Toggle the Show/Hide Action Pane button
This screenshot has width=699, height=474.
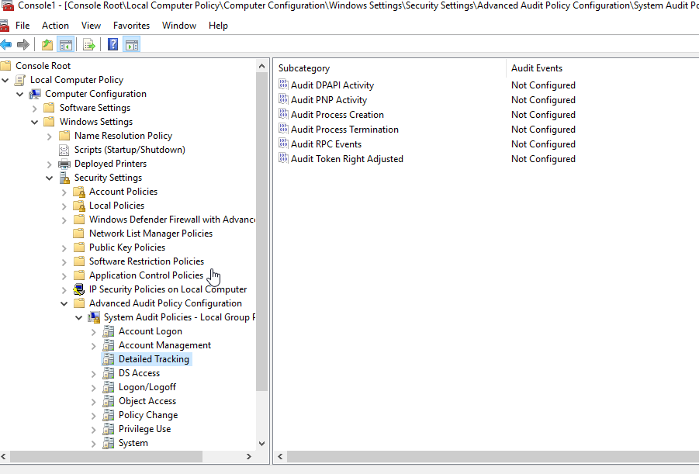coord(132,44)
